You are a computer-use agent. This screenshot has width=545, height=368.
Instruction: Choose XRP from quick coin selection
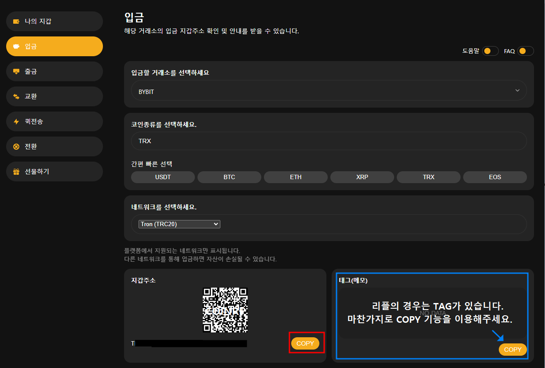362,177
